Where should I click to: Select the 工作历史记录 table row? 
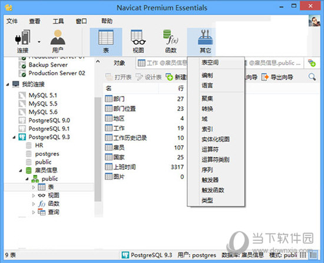(x=145, y=138)
